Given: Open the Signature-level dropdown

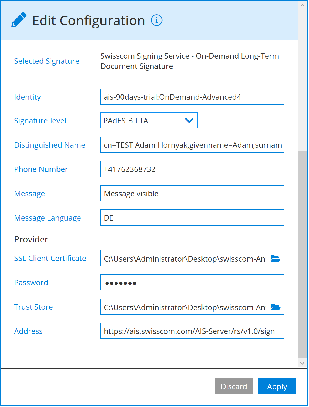Looking at the screenshot, I should pyautogui.click(x=149, y=120).
